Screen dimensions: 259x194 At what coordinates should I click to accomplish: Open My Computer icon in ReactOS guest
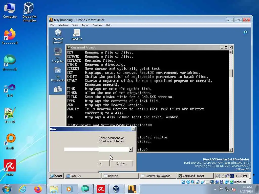click(58, 55)
